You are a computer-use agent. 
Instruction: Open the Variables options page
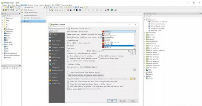(57, 67)
